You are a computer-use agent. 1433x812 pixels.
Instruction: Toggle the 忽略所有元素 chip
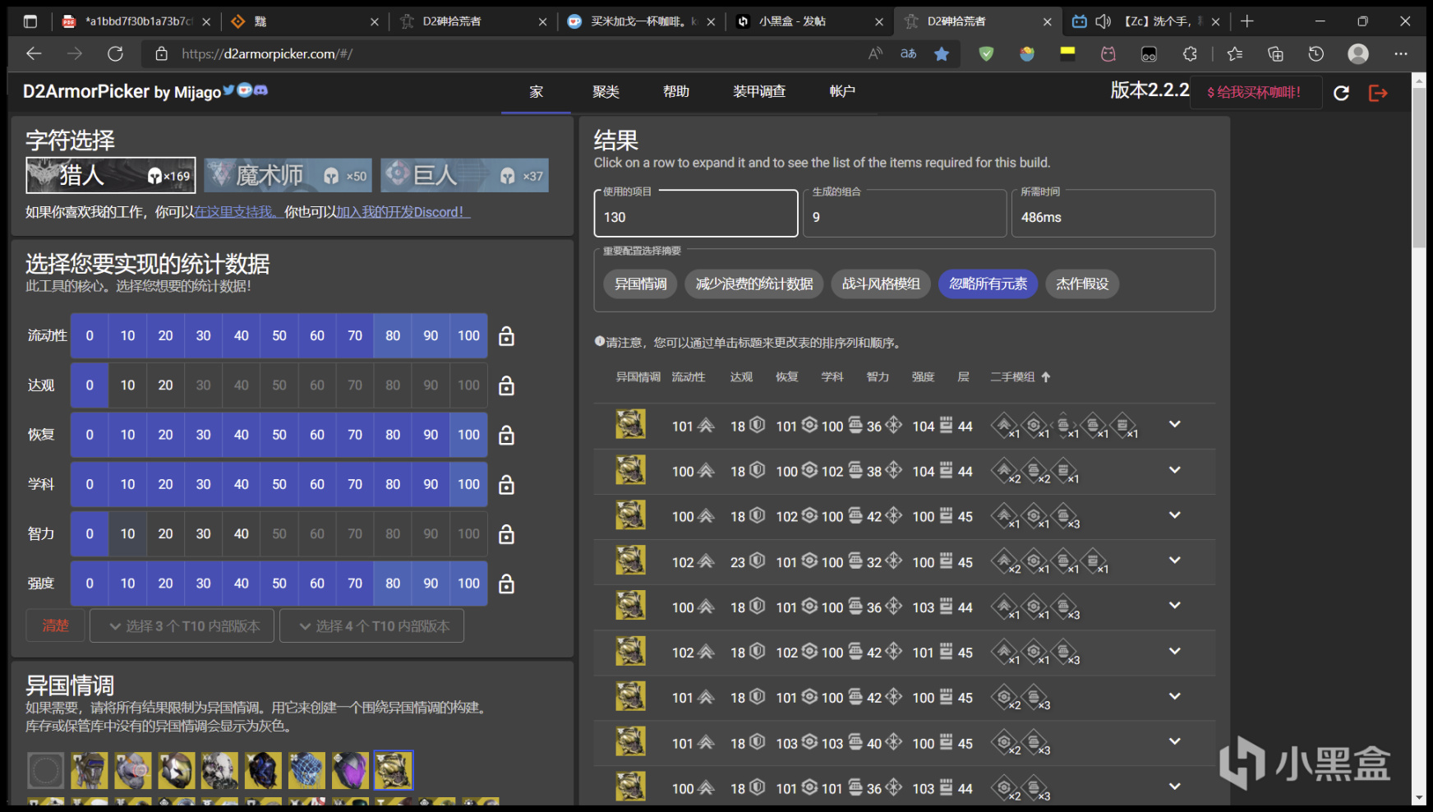pyautogui.click(x=988, y=284)
